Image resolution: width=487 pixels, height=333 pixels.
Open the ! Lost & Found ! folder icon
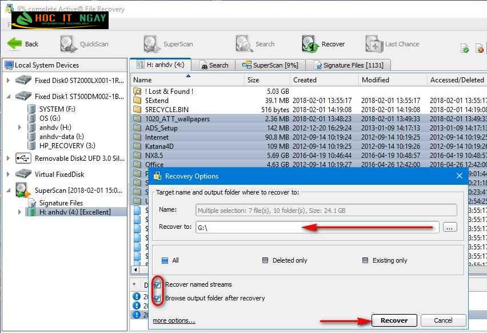click(137, 92)
